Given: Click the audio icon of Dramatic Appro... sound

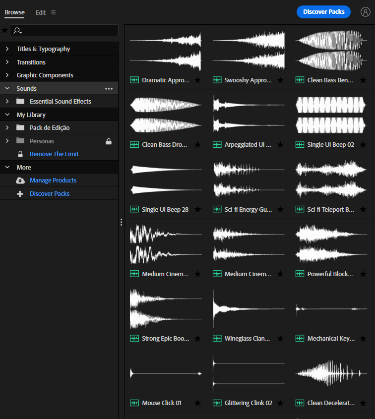Looking at the screenshot, I should 134,80.
